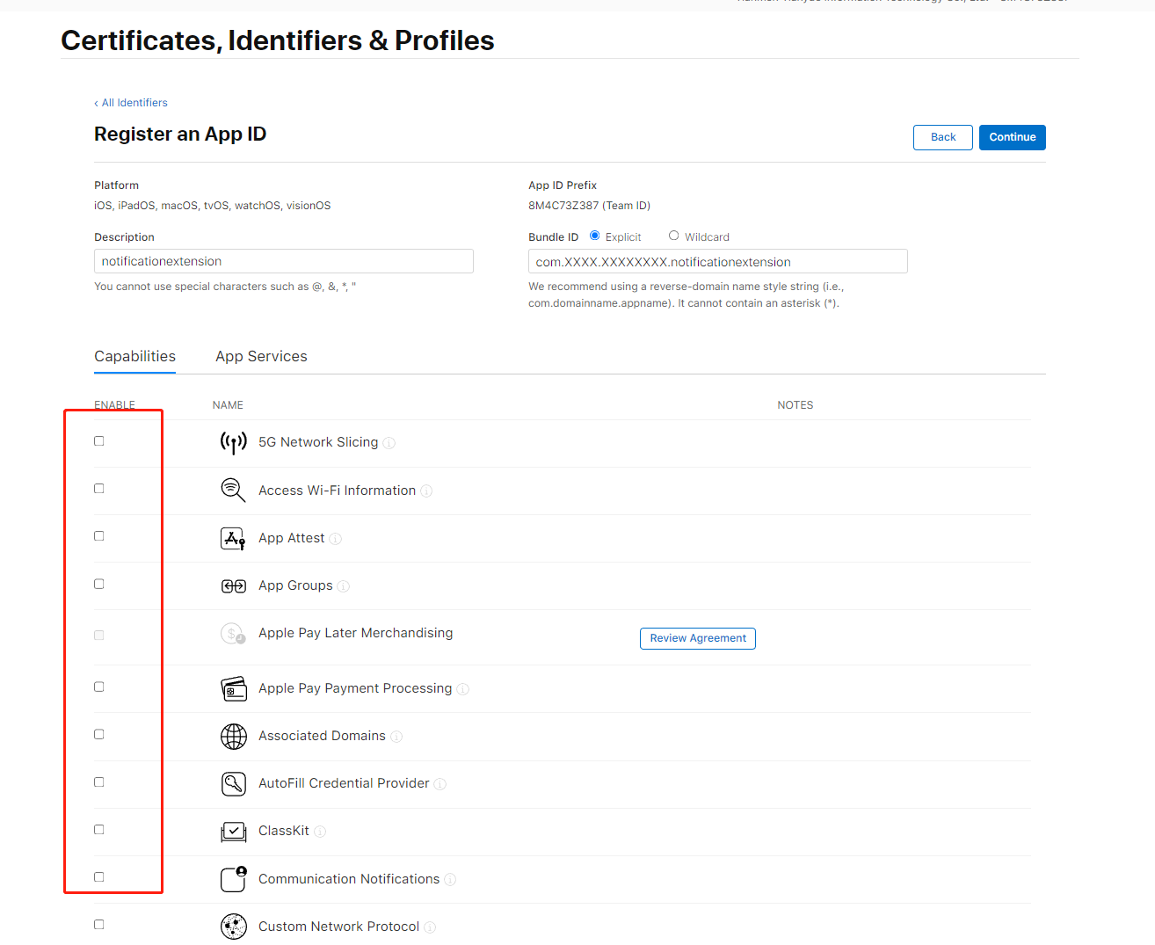The image size is (1155, 945).
Task: Switch to the Capabilities tab
Action: point(134,356)
